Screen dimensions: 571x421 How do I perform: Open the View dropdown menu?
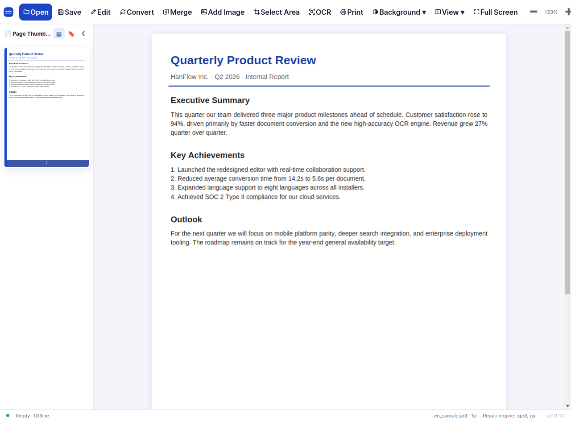pyautogui.click(x=450, y=12)
